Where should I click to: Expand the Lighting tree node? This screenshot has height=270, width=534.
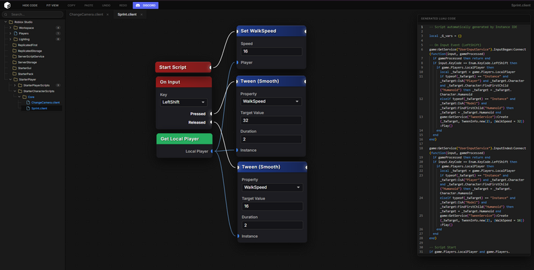(x=10, y=39)
